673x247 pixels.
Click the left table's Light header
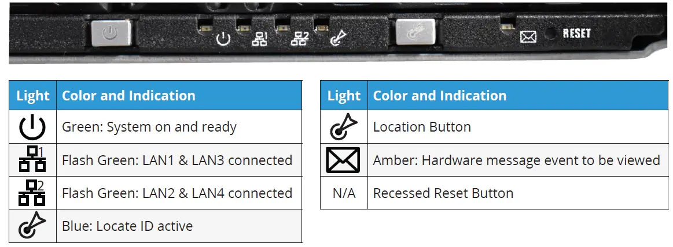[x=33, y=95]
